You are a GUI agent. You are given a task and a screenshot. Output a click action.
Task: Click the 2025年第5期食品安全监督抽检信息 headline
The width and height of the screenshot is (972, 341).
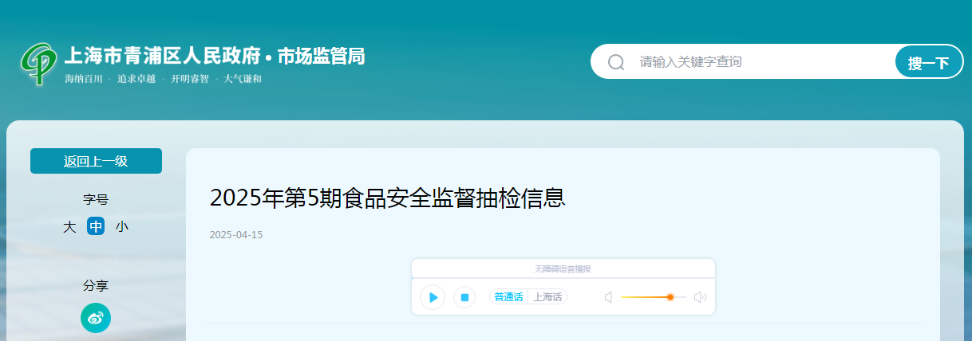click(x=387, y=198)
